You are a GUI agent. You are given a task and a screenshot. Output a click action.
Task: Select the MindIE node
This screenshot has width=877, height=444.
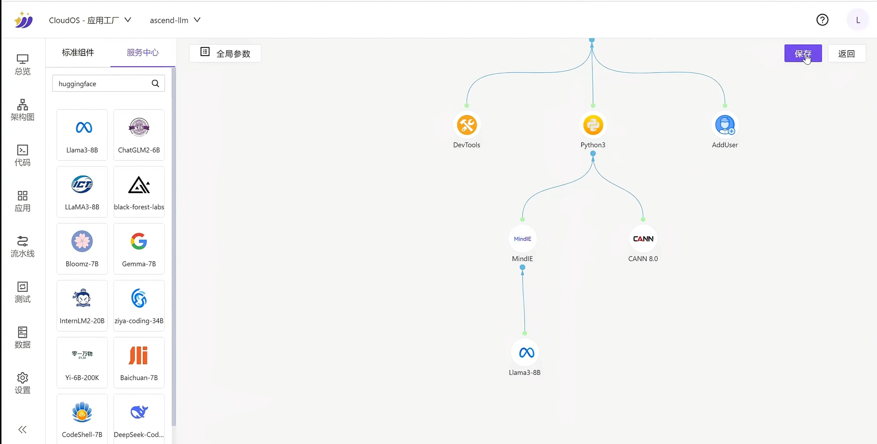click(522, 239)
